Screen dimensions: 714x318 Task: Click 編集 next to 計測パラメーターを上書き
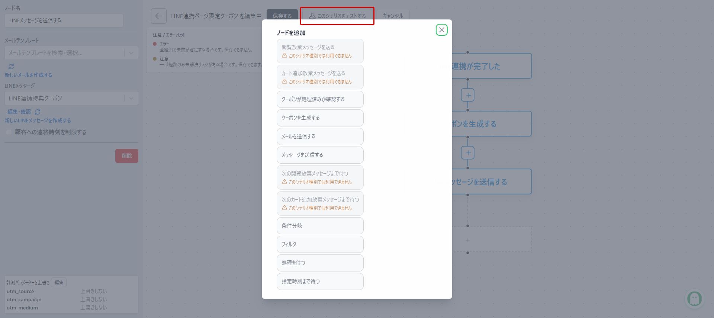(x=59, y=282)
